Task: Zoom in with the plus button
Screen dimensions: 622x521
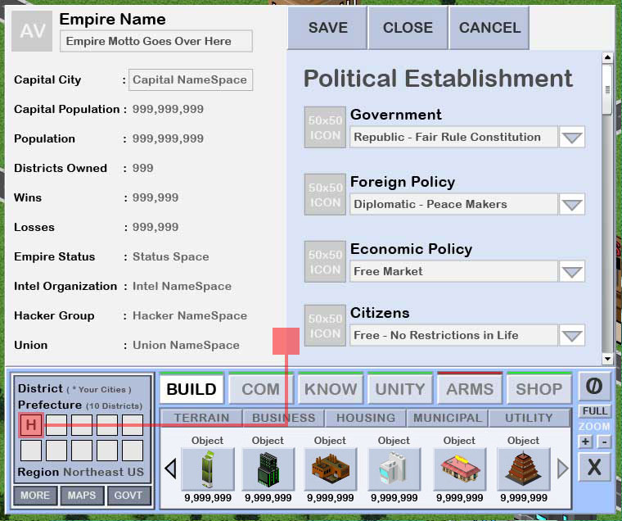Action: click(x=585, y=442)
